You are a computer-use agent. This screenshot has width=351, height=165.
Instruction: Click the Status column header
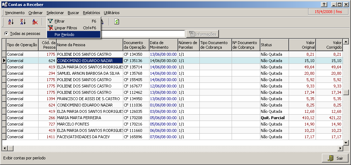pos(274,45)
